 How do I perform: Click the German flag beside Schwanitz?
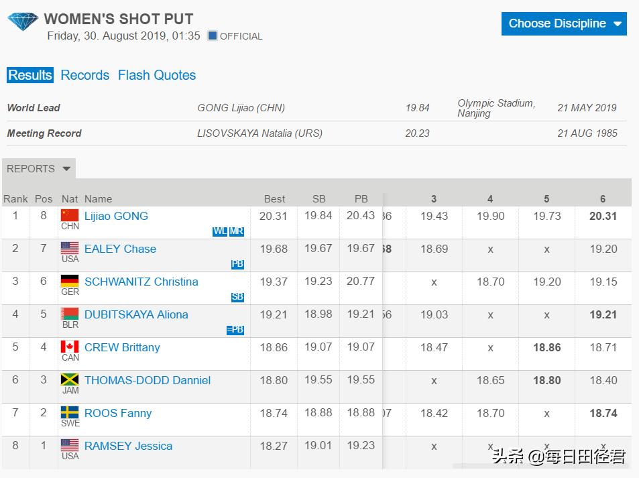(x=70, y=281)
